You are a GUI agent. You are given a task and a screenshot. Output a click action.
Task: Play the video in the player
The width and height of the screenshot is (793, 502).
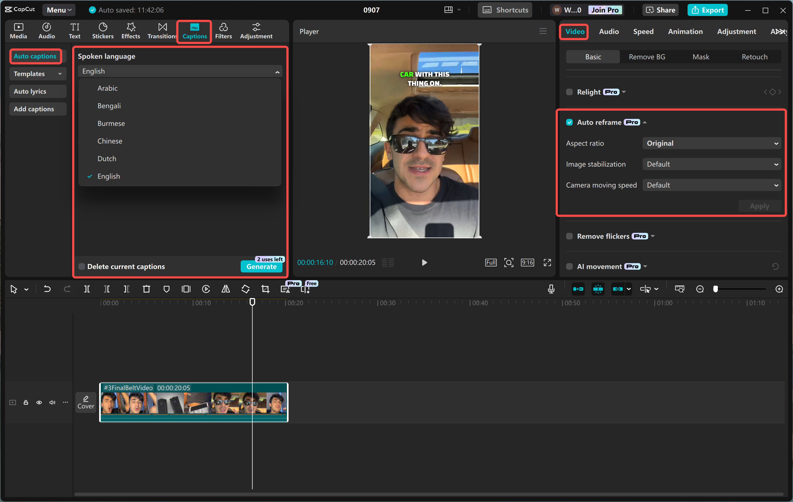424,262
